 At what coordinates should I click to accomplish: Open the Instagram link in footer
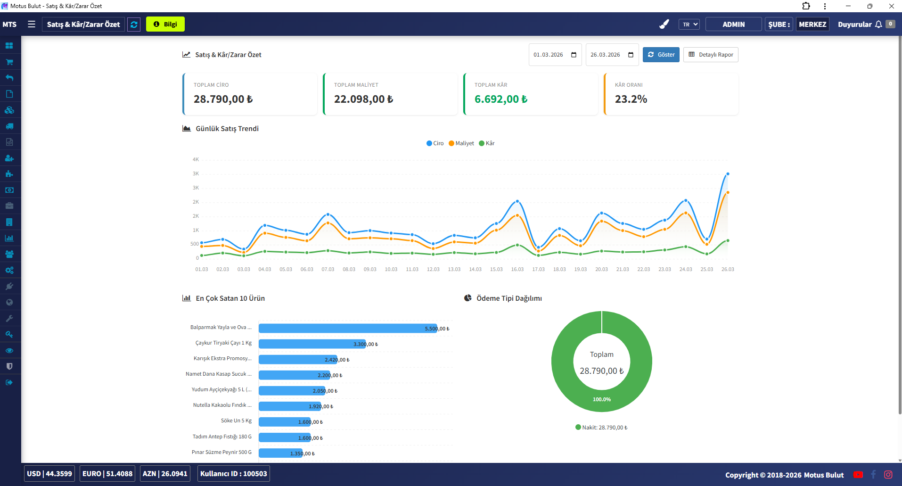point(888,475)
